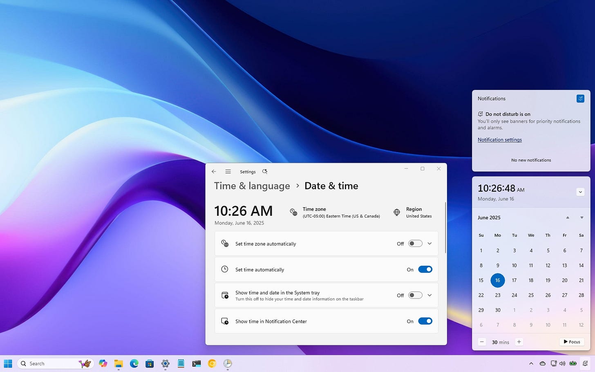The height and width of the screenshot is (372, 595).
Task: Select June 25 in the calendar
Action: pos(531,295)
